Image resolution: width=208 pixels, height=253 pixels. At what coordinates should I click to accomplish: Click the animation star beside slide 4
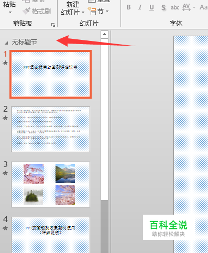click(5, 228)
